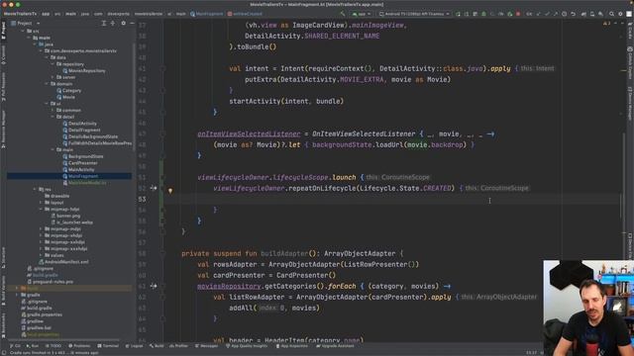Open the Profiler tool window tab
This screenshot has width=634, height=356.
pos(178,346)
